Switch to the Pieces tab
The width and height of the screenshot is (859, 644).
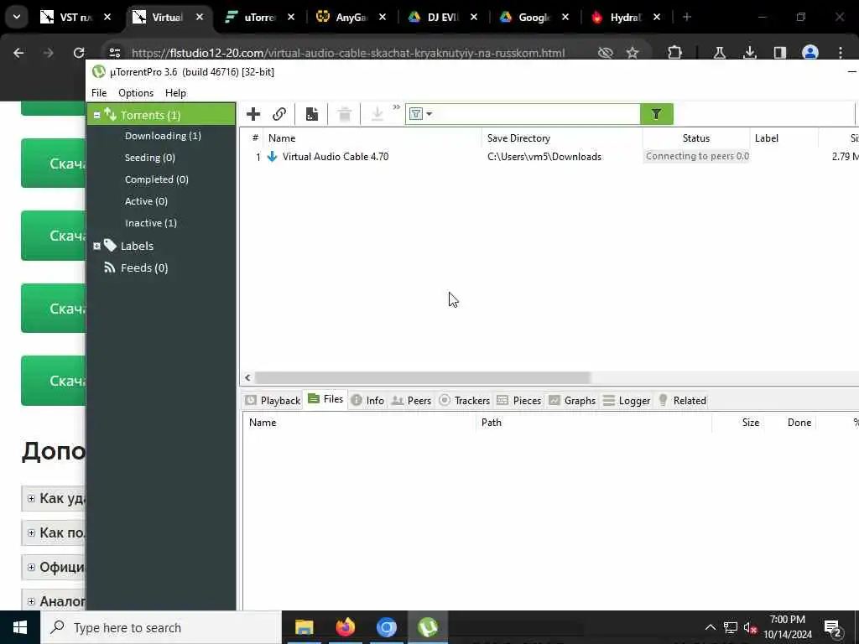tap(518, 400)
